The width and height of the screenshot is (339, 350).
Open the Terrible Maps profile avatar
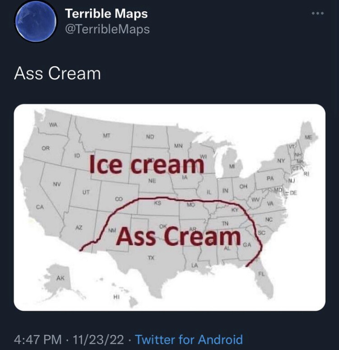pos(34,22)
